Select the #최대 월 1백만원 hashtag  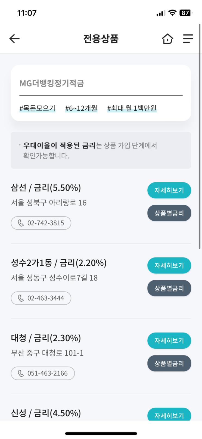[x=132, y=108]
